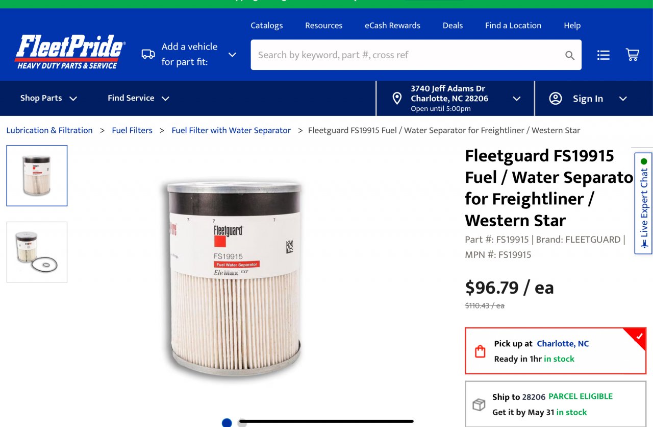Open the Catalogs menu item
Viewport: 653px width, 427px height.
pos(266,26)
